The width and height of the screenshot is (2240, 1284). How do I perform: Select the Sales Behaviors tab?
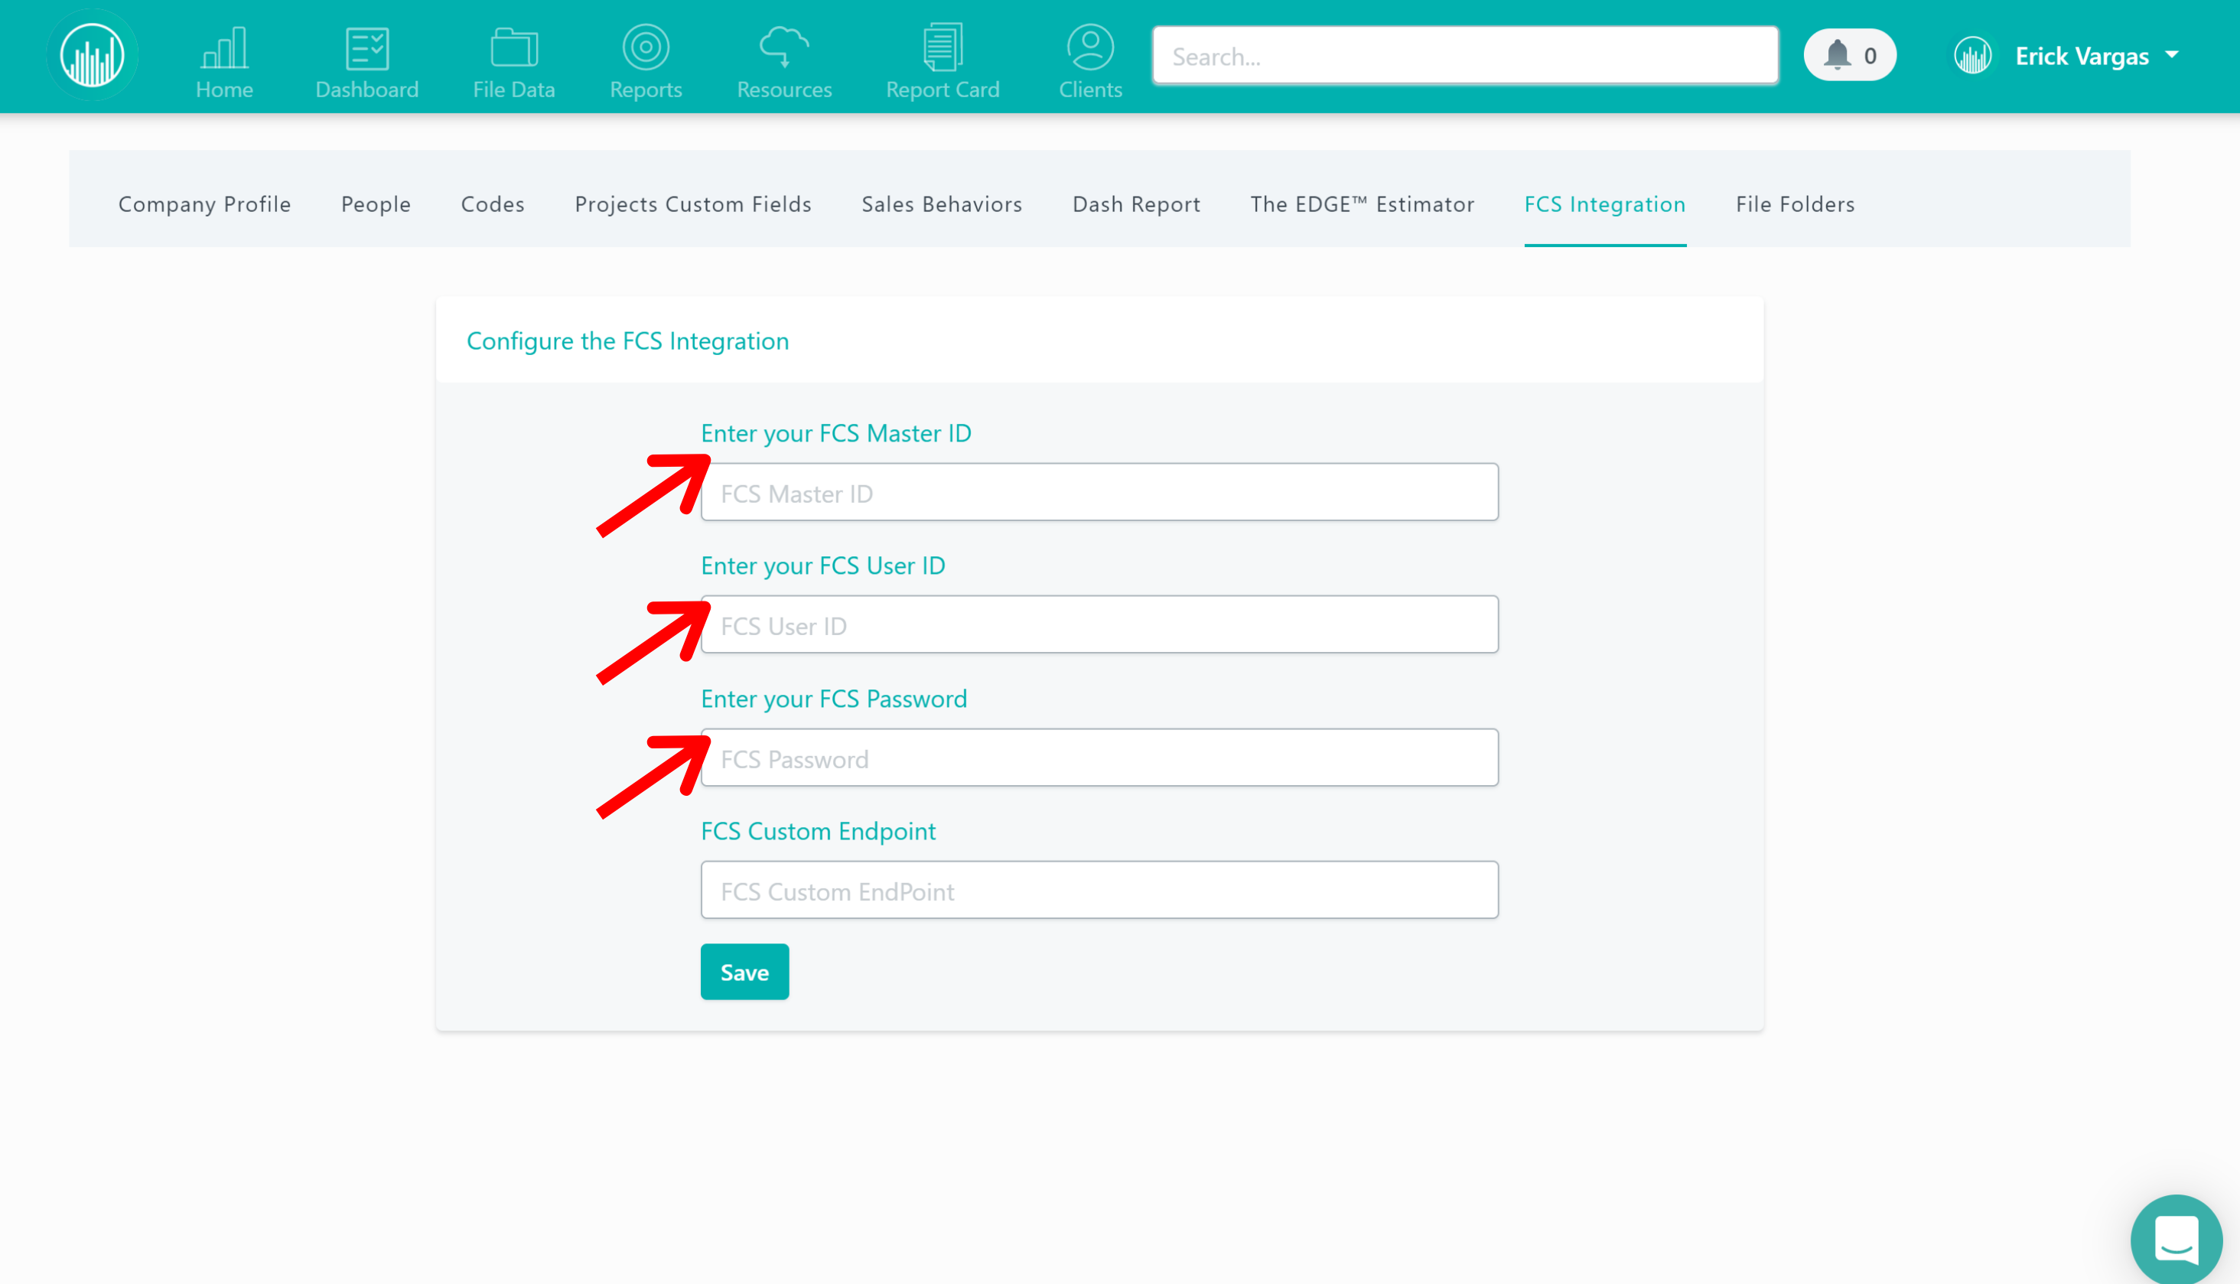click(942, 204)
